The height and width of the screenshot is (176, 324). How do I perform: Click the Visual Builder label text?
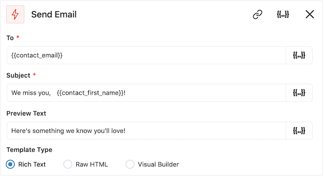[x=159, y=165]
